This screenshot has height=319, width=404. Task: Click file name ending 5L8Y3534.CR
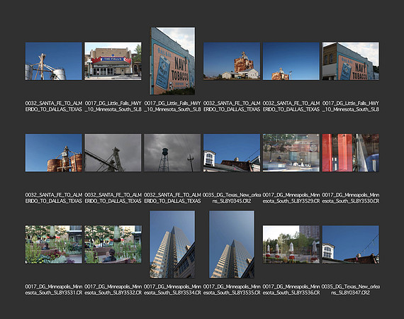[x=172, y=290]
